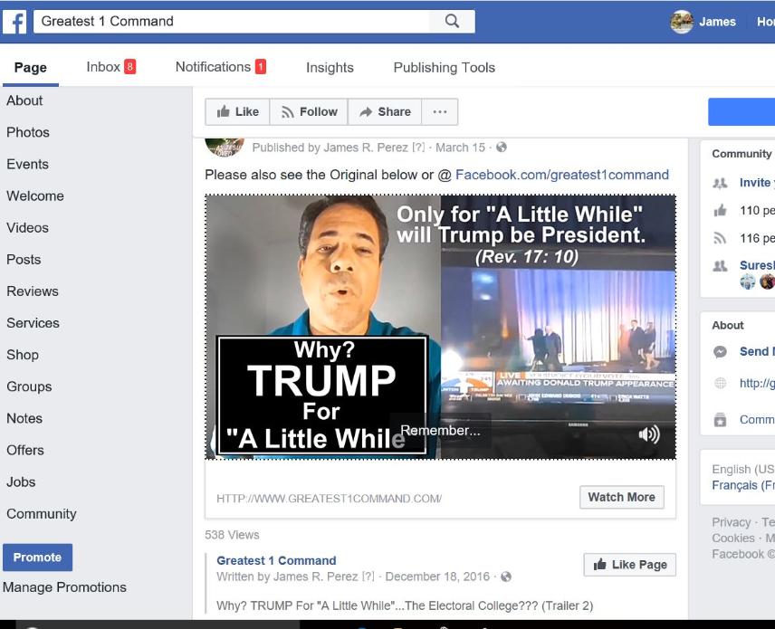
Task: Open the Cookies footer link
Action: 733,538
